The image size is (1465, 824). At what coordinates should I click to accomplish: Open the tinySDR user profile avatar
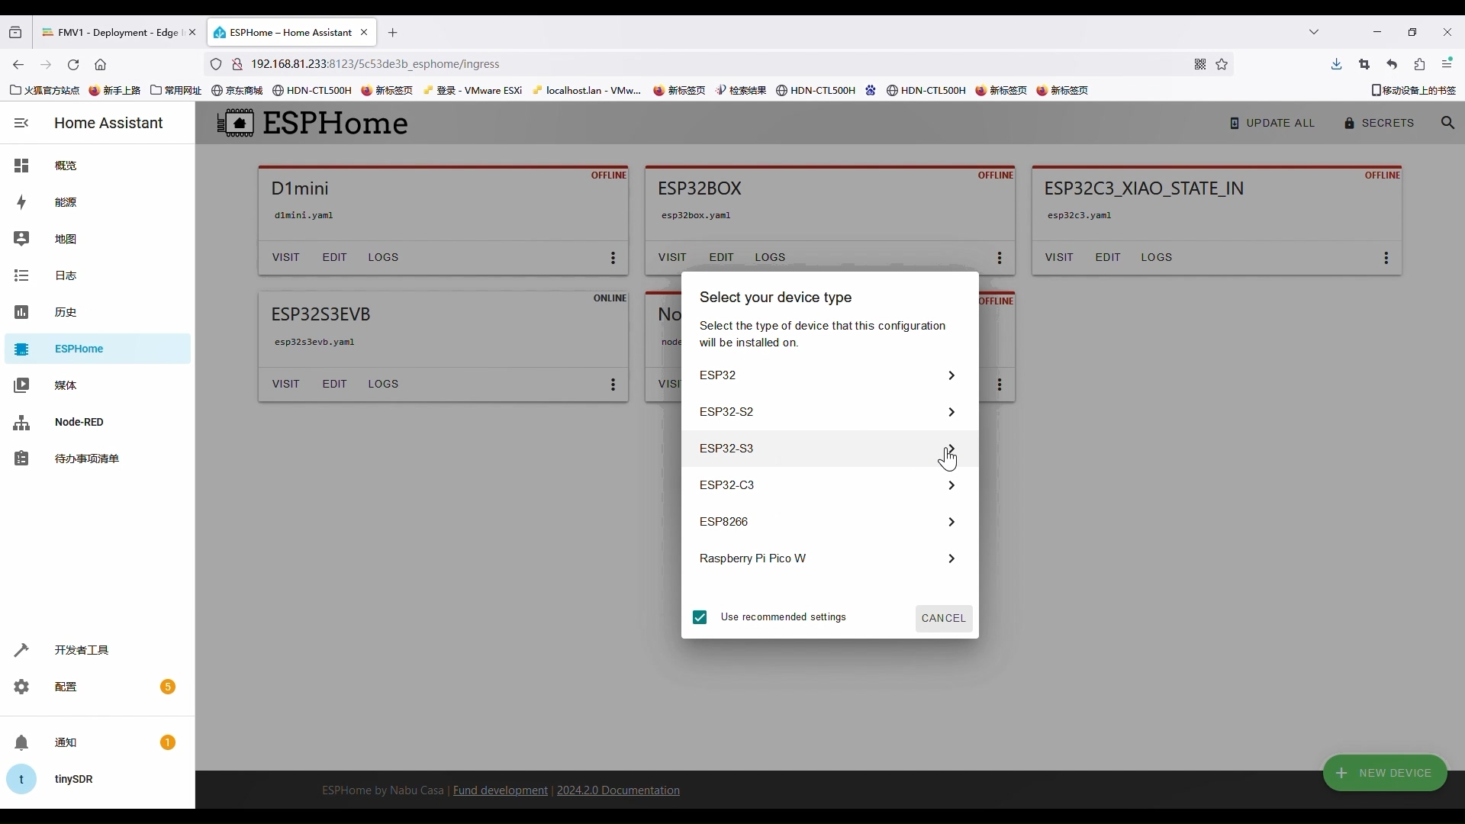tap(21, 779)
